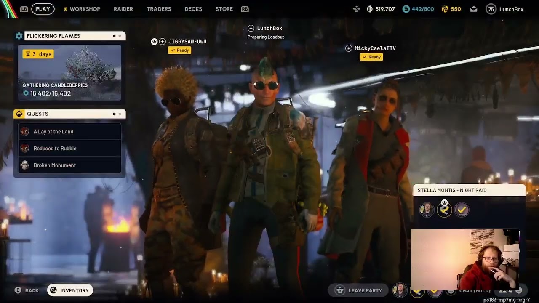This screenshot has height=303, width=539.
Task: Select the LunchBox name above center character
Action: pos(269,28)
